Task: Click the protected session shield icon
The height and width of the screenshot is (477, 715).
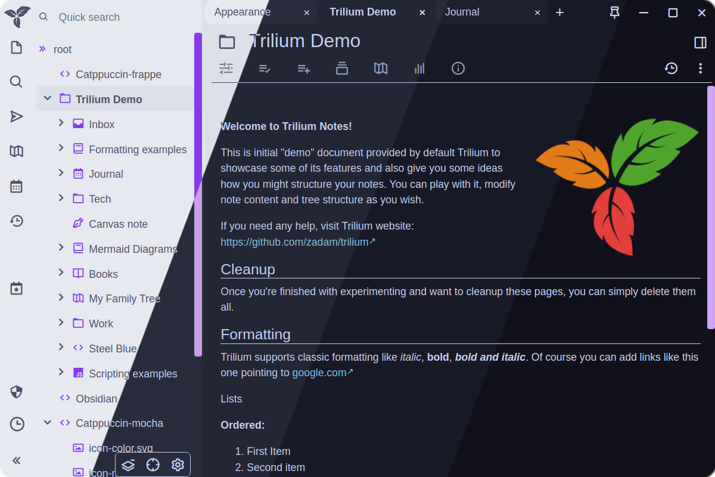Action: [17, 392]
